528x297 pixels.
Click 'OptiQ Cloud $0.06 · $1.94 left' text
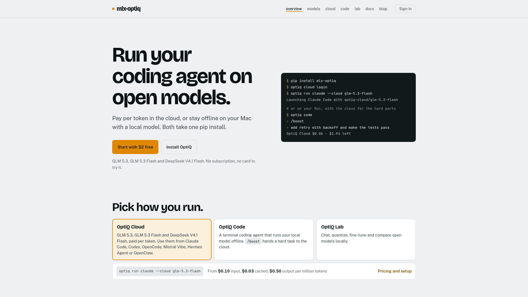click(x=318, y=134)
